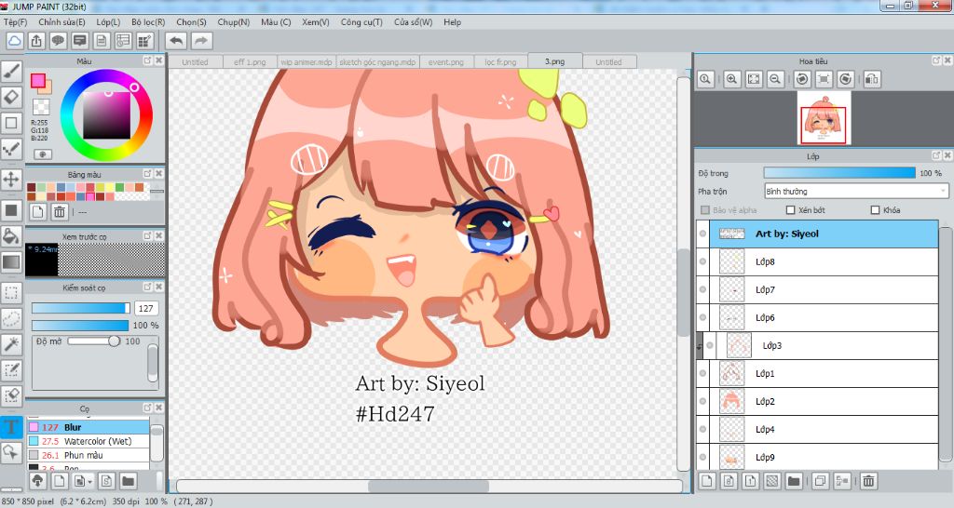Viewport: 954px width, 508px height.
Task: Click the Navigator preview thumbnail
Action: pyautogui.click(x=824, y=118)
